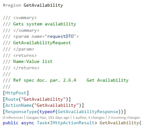The image size is (142, 129).
Task: Click the '1 author, 4 changes' CodeLens link
Action: [89, 118]
